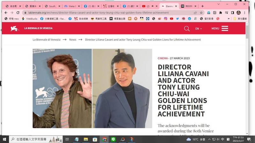Open the WebBucks bookmark

(29, 19)
